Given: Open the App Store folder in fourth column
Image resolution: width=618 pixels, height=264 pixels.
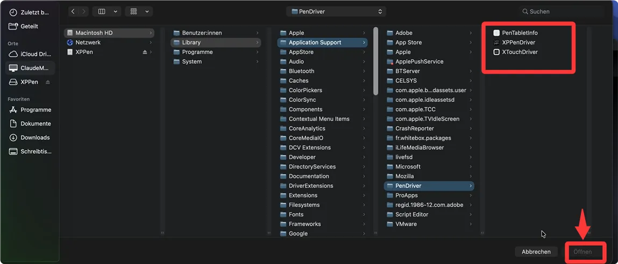Looking at the screenshot, I should coord(429,42).
